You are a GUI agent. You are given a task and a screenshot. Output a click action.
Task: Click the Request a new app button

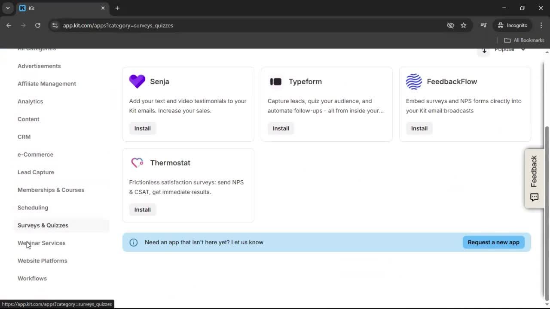[x=493, y=242]
